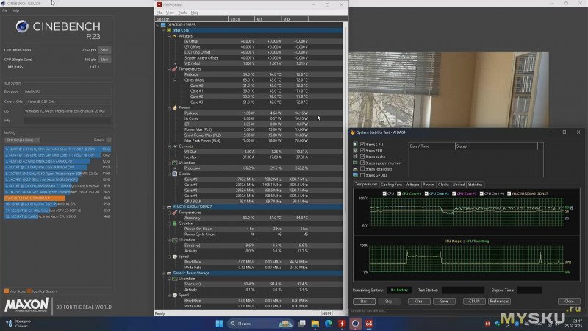Click the Generic Mass-Storage drive icon
Image resolution: width=588 pixels, height=331 pixels.
click(x=169, y=273)
